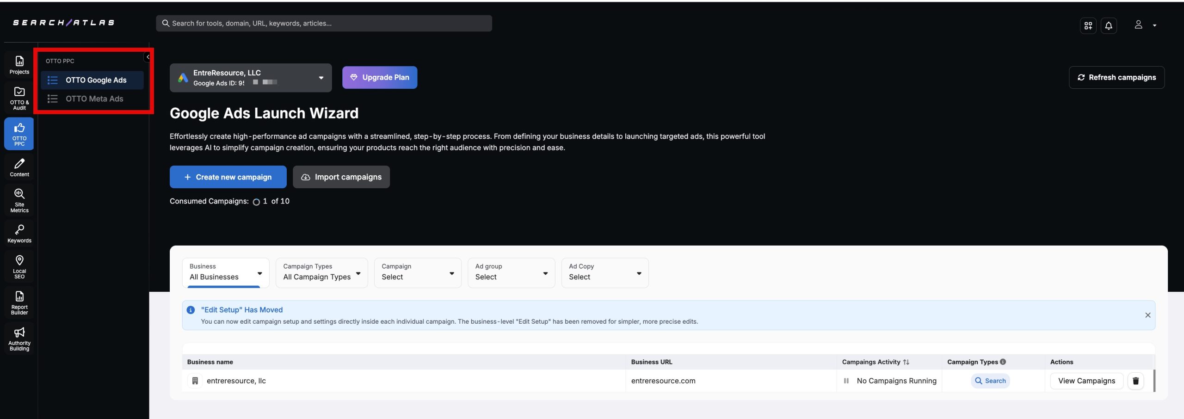Delete entreresource business with trash icon
The image size is (1184, 419).
click(1135, 381)
